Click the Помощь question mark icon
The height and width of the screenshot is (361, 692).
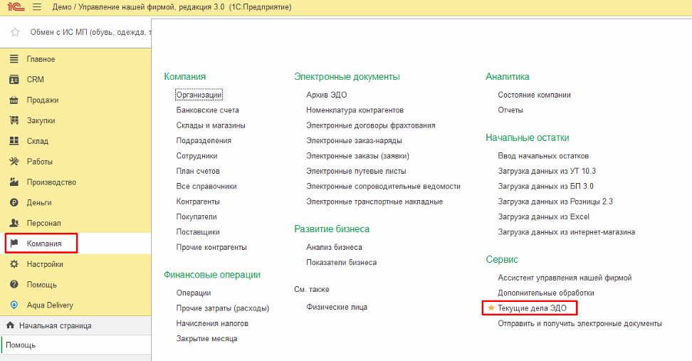[14, 284]
